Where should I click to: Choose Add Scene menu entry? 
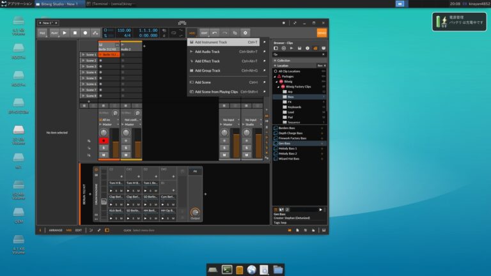[x=224, y=82]
